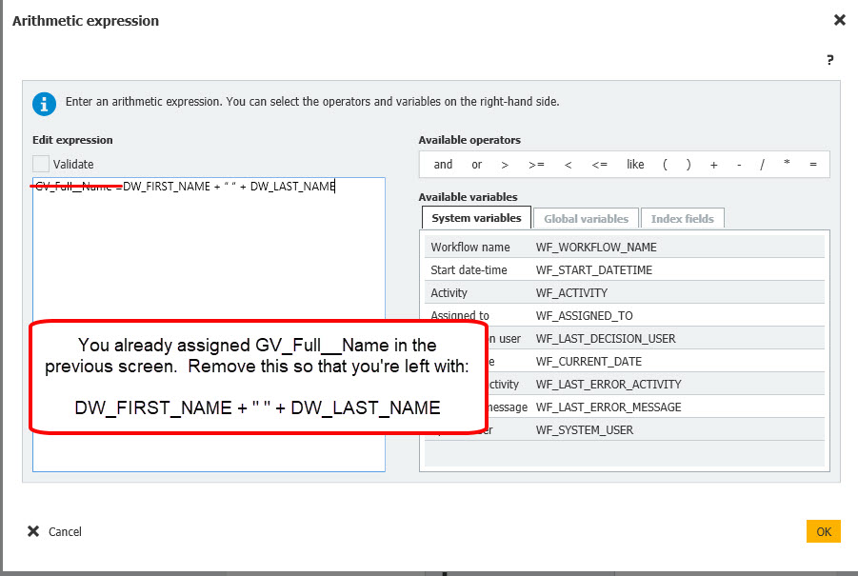Switch to the System variables tab

click(476, 218)
